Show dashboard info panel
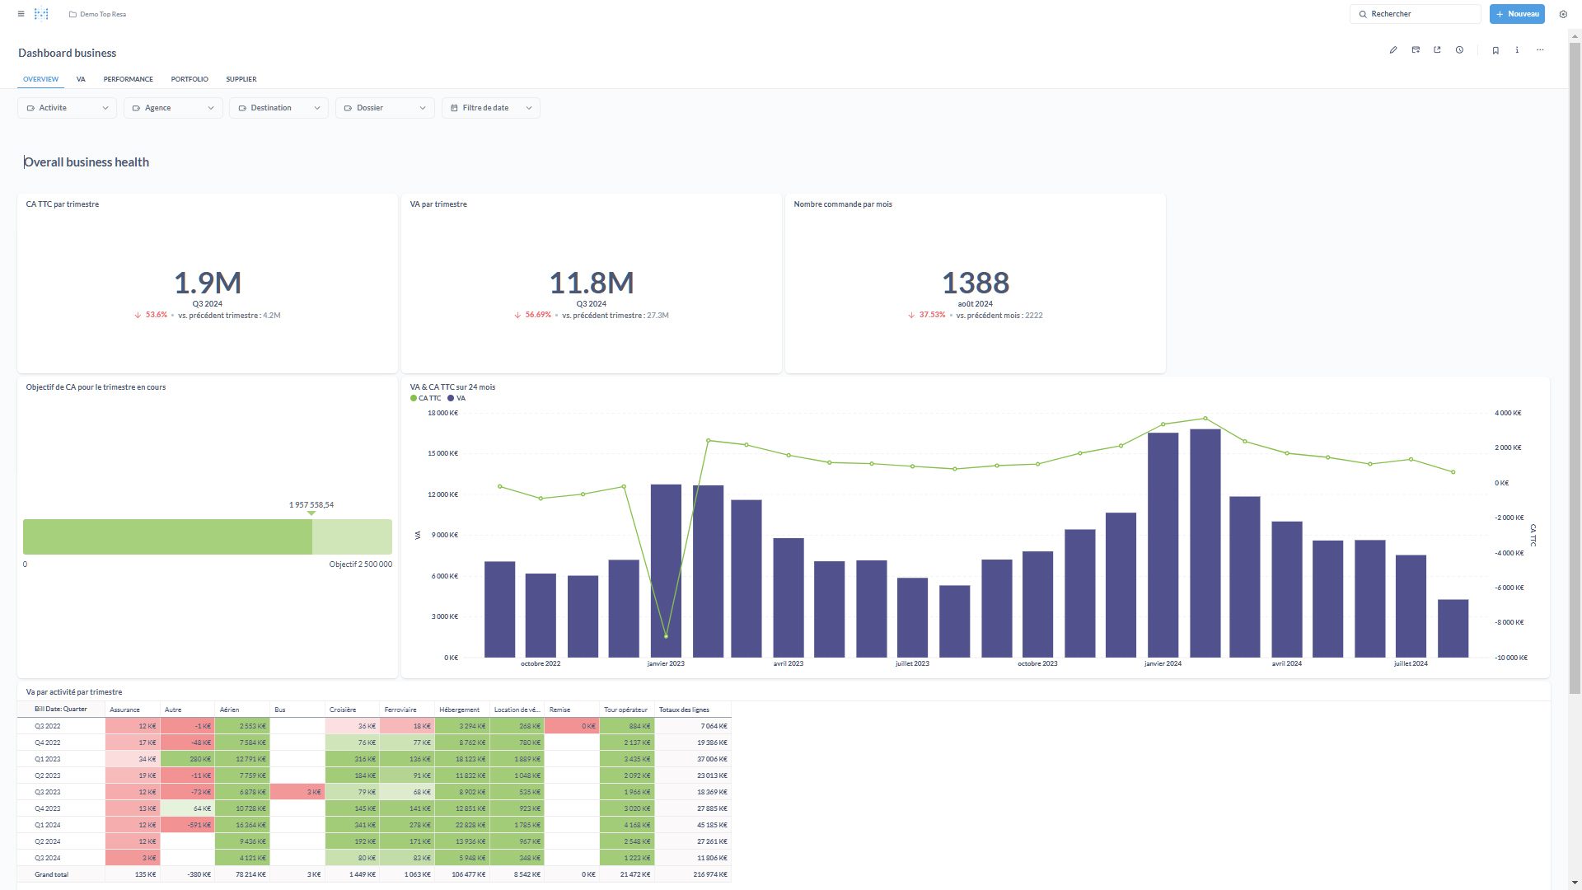This screenshot has width=1582, height=890. 1517,50
